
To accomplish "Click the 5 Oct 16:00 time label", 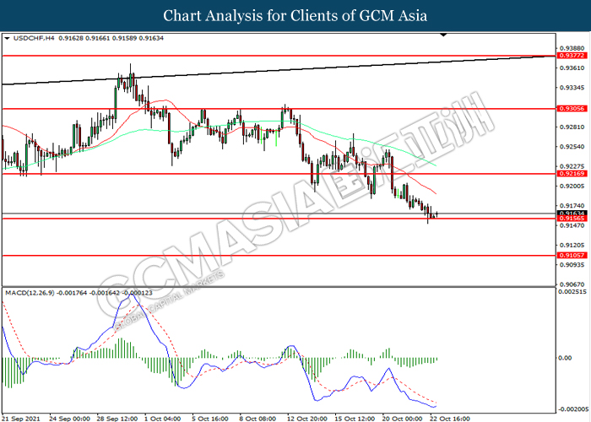I will (x=210, y=419).
